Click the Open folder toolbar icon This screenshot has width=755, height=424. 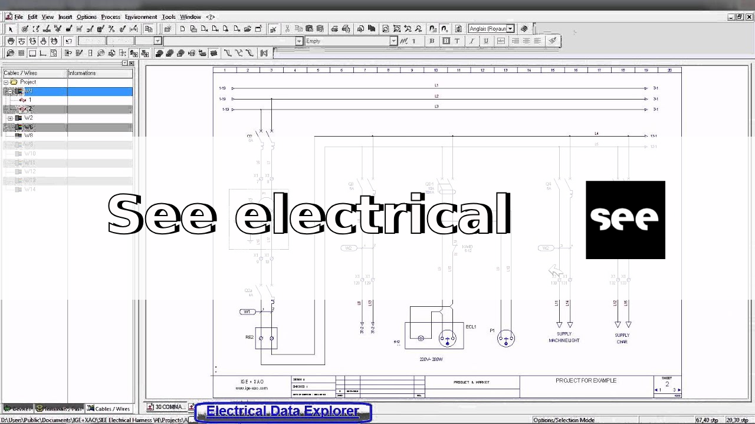click(x=247, y=29)
